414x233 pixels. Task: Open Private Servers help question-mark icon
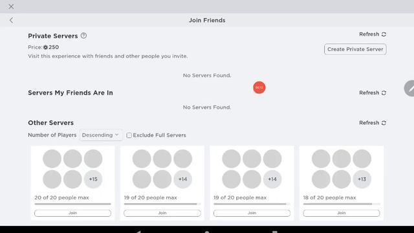(x=83, y=36)
